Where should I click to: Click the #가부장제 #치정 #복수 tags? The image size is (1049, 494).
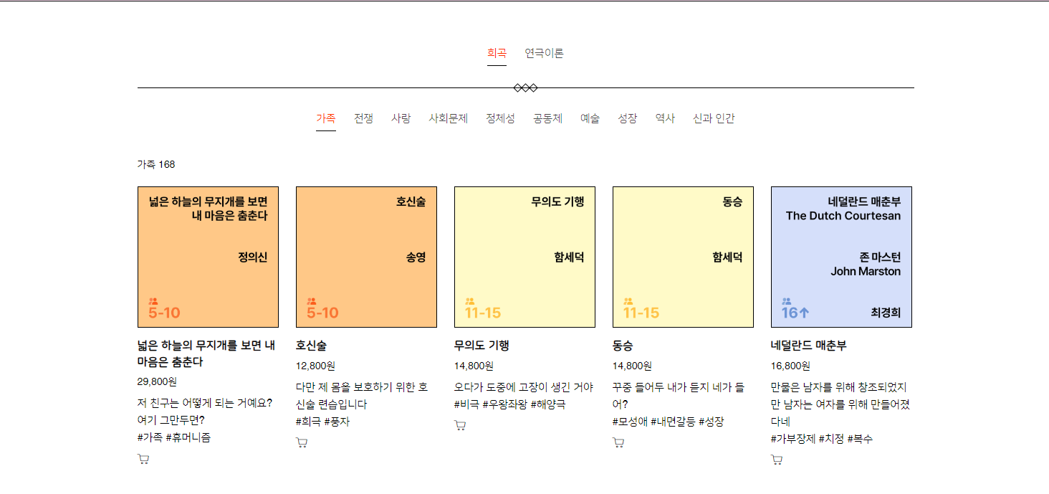coord(822,439)
